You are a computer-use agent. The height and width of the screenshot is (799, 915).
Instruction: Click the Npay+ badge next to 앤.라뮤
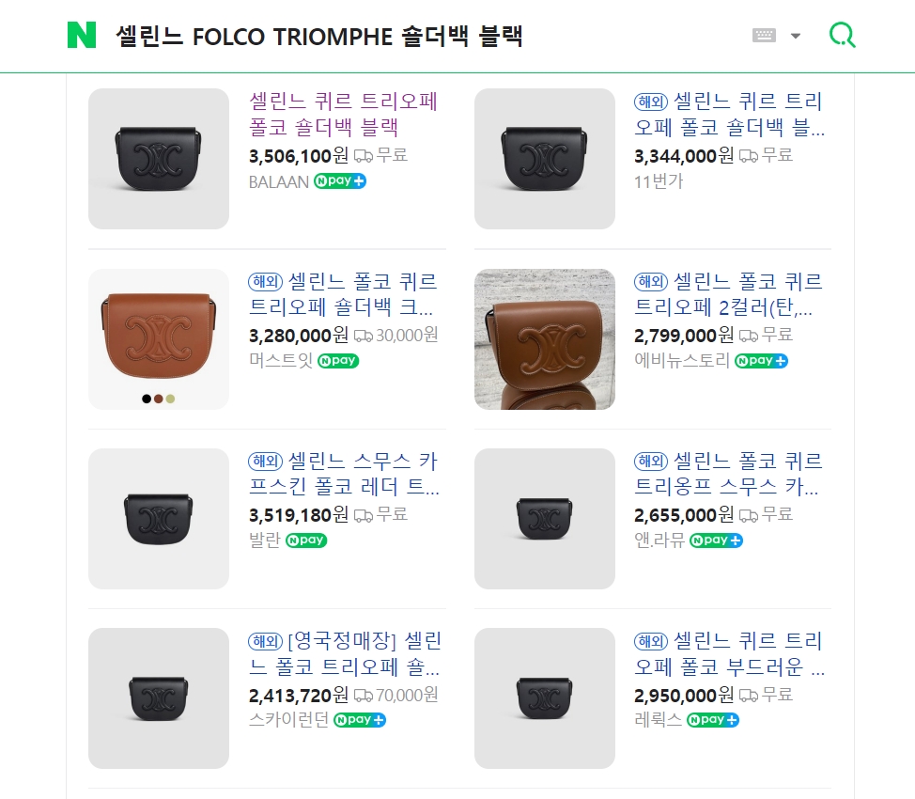tap(716, 540)
